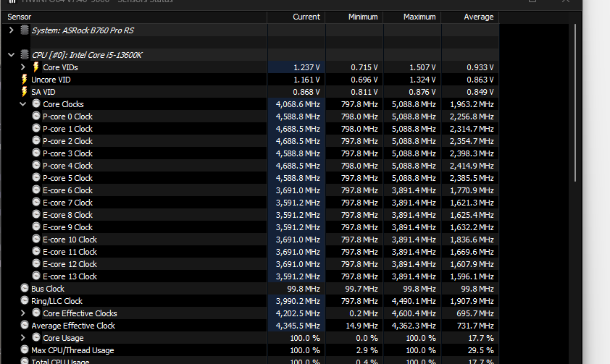Viewport: 610px width, 364px height.
Task: Click the Bus Clock minimum value 99.7 MHz
Action: click(x=362, y=289)
